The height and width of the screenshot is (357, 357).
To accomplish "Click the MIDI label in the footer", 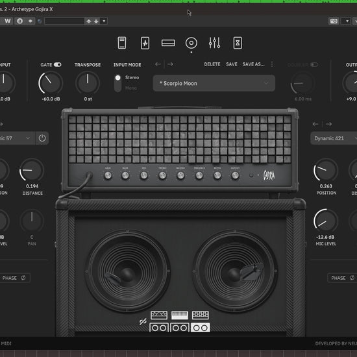I will (x=6, y=343).
